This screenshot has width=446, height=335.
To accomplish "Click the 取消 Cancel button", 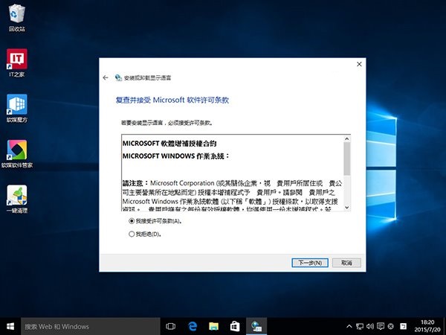I will point(346,263).
